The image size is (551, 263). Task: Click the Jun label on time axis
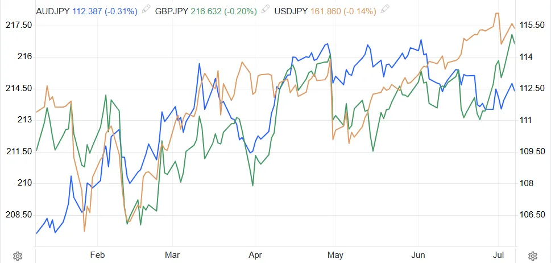(x=418, y=255)
